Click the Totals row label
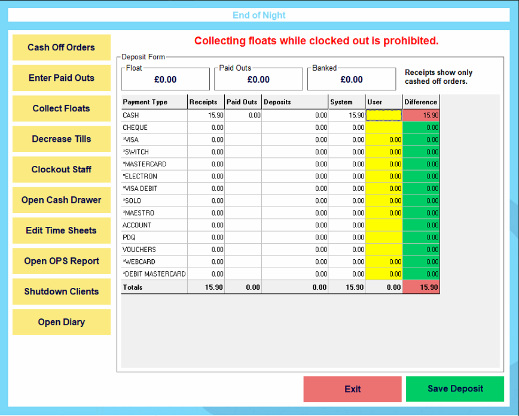519x416 pixels. pos(133,287)
